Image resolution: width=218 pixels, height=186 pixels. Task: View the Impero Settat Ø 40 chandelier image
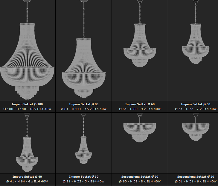click(28, 143)
